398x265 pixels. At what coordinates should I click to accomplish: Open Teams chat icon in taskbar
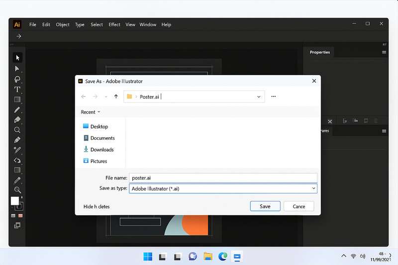193,257
